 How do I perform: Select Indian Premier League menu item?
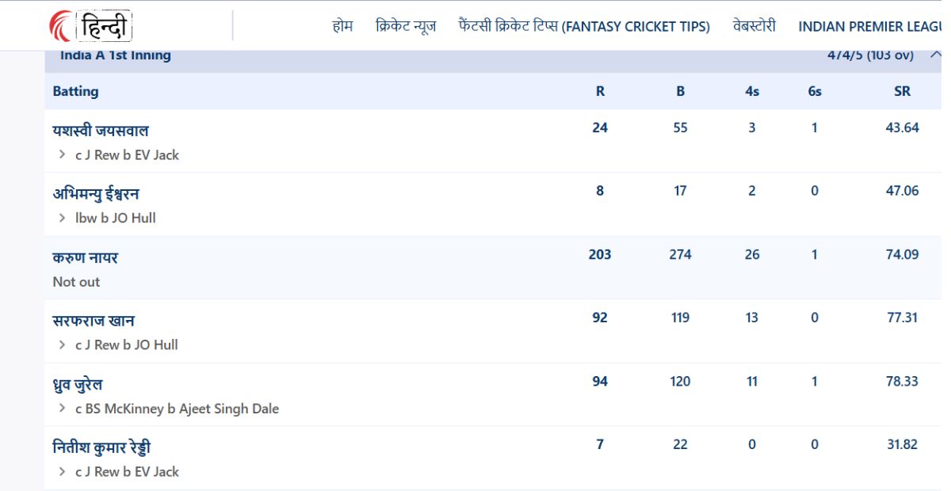pyautogui.click(x=869, y=26)
